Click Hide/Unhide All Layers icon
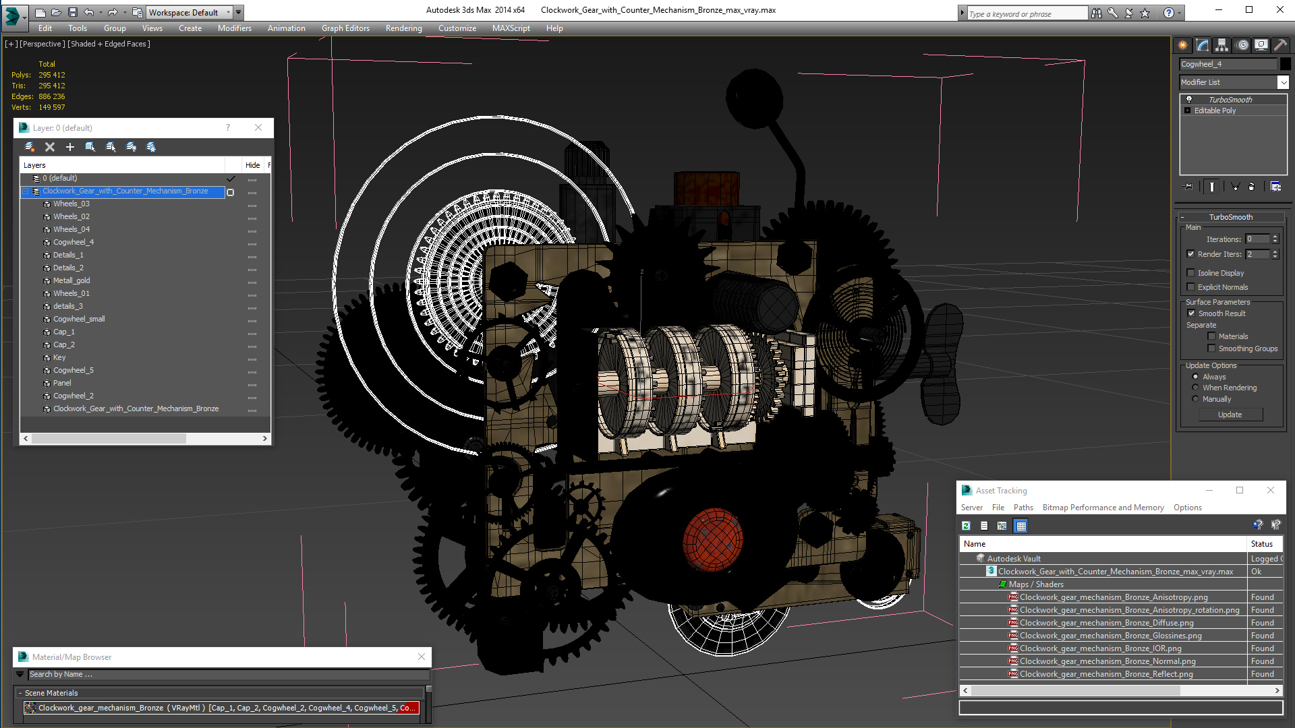The width and height of the screenshot is (1295, 728). tap(131, 147)
